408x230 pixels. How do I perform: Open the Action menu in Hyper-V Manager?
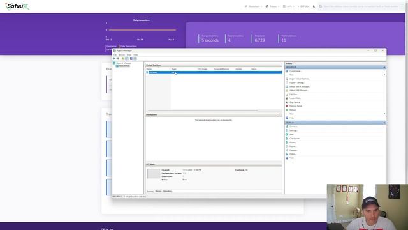[x=122, y=55]
